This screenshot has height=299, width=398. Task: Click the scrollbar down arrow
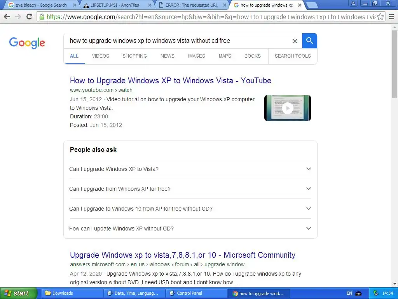(x=395, y=284)
